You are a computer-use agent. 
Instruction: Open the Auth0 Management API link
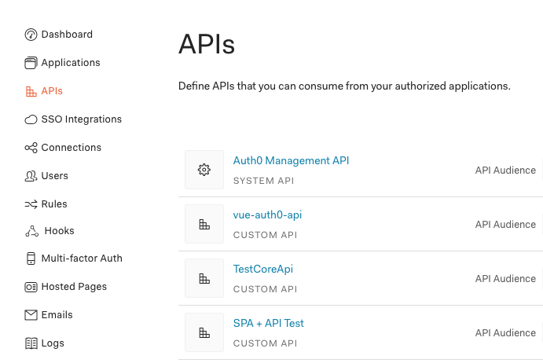pyautogui.click(x=291, y=161)
